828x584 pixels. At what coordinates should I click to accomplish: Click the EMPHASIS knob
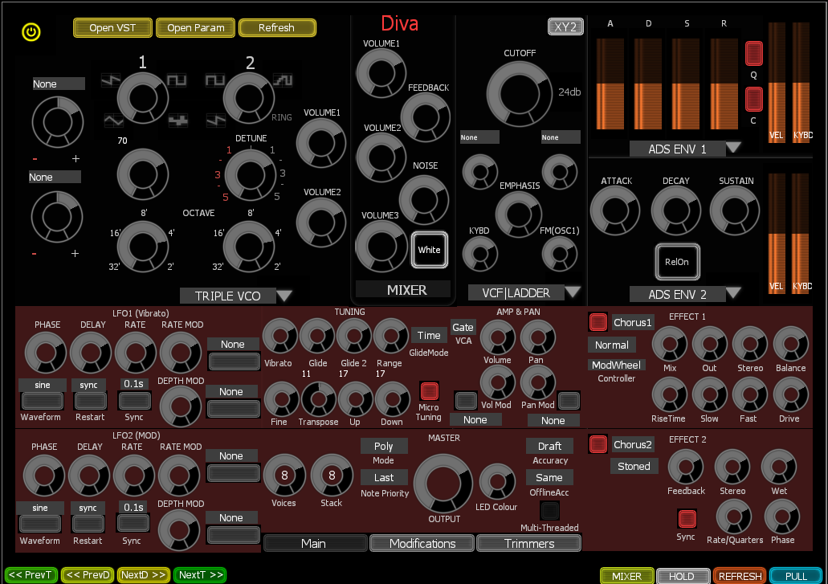519,214
